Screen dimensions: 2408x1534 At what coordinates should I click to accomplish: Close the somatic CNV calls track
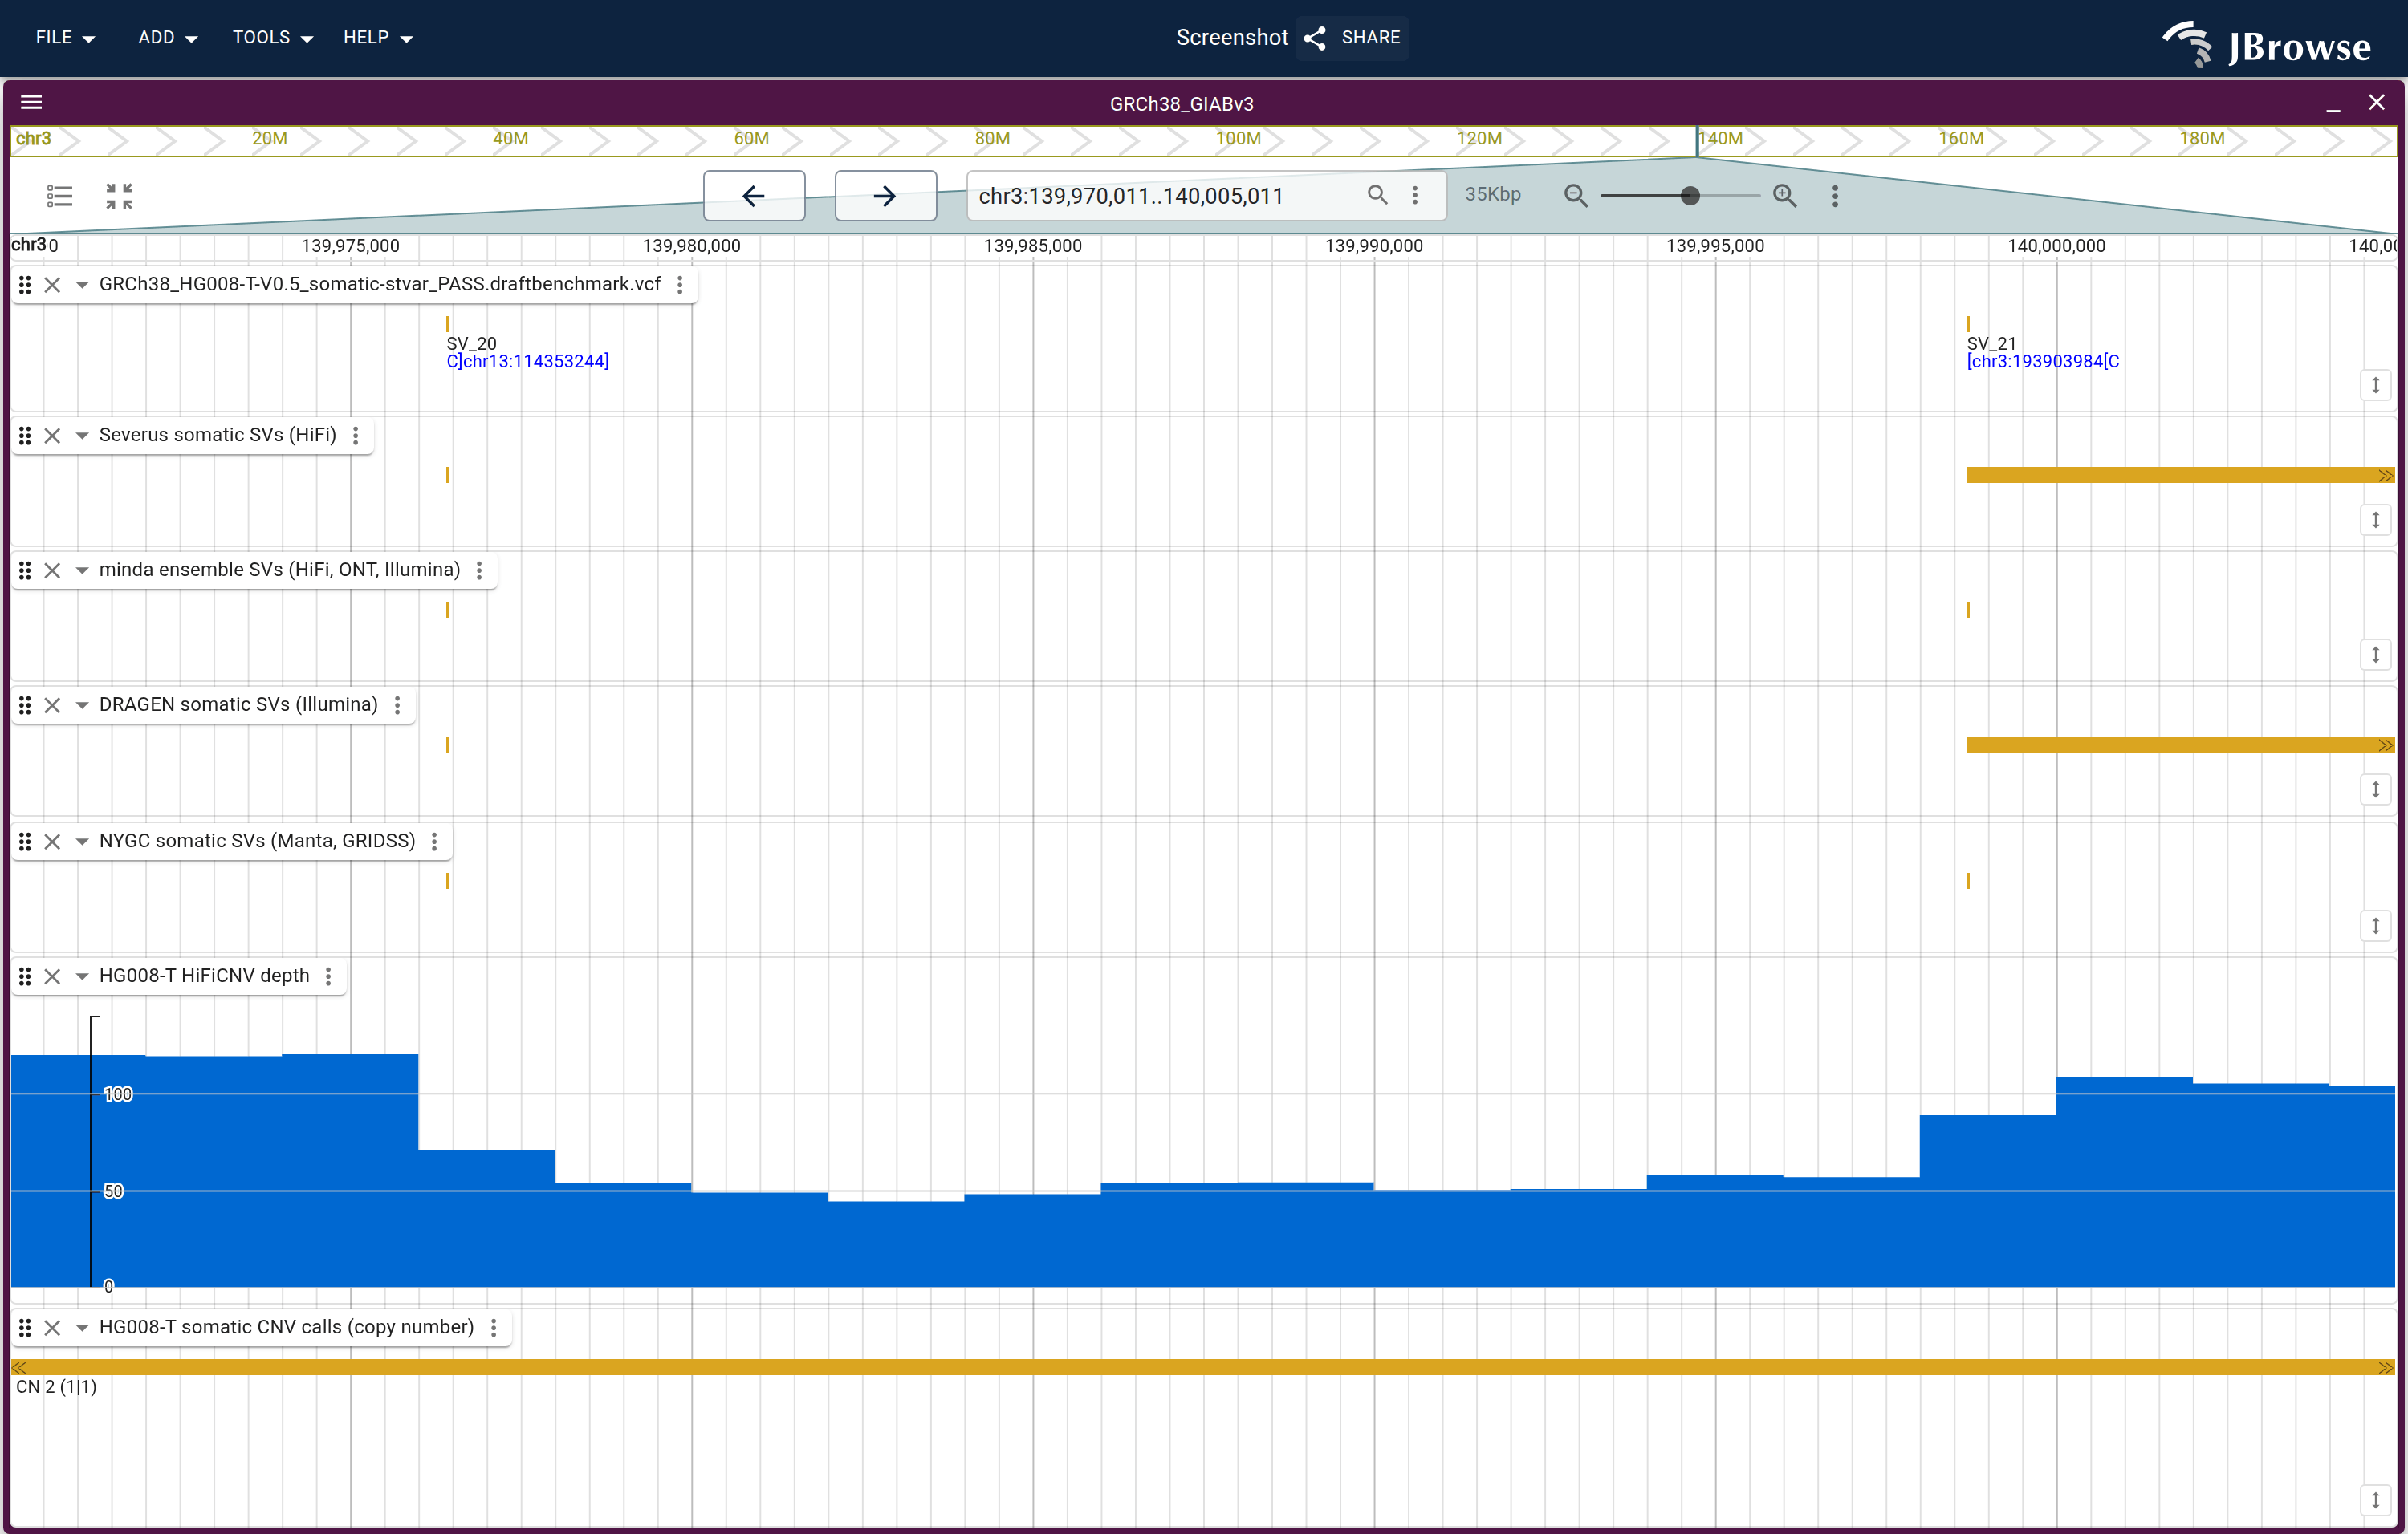coord(52,1327)
